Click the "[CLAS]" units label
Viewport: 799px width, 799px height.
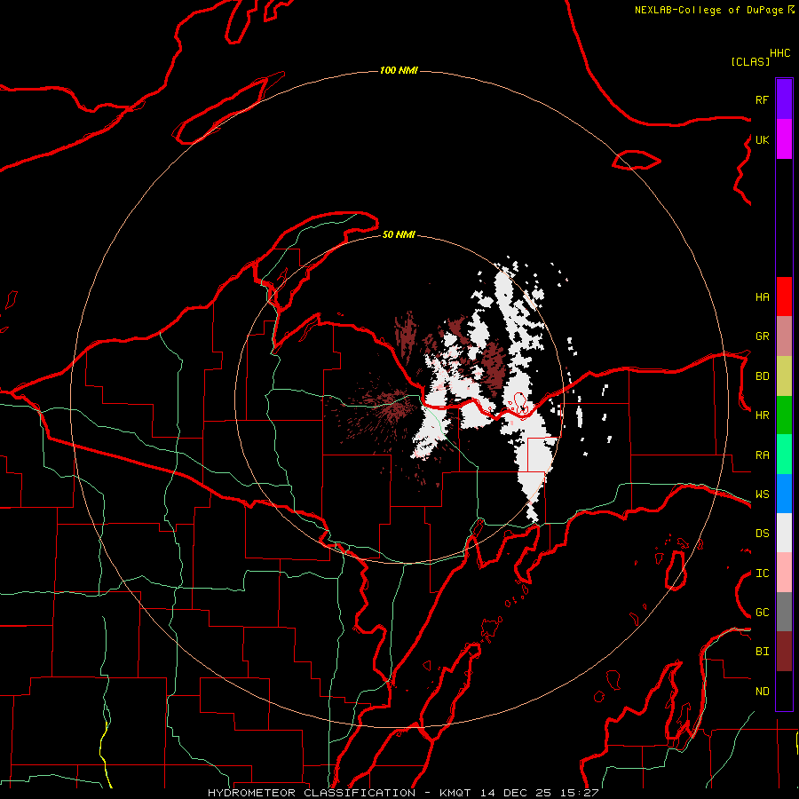tap(750, 61)
